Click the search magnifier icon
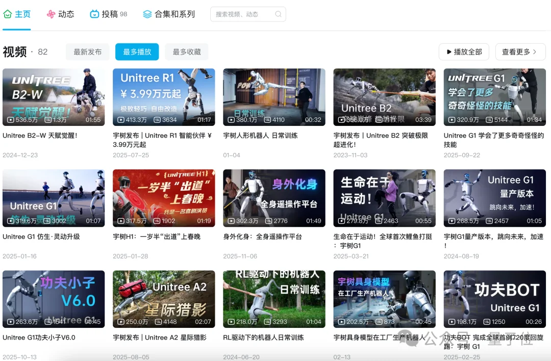 coord(278,14)
